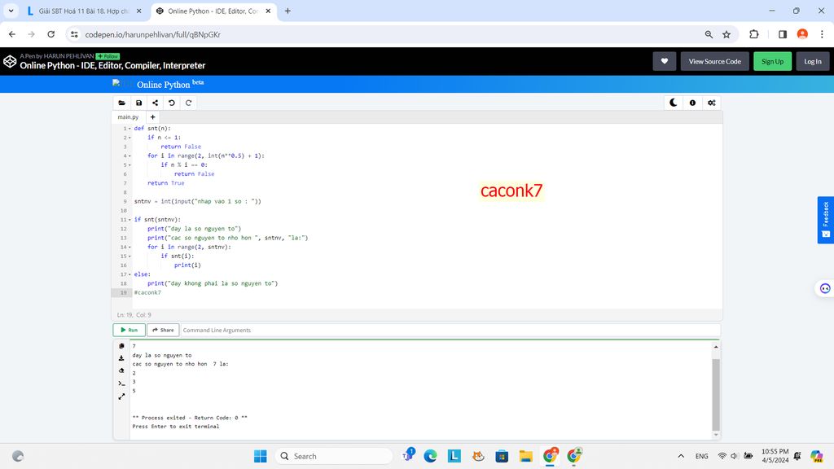Open a new browser tab
The width and height of the screenshot is (834, 469).
click(x=288, y=11)
